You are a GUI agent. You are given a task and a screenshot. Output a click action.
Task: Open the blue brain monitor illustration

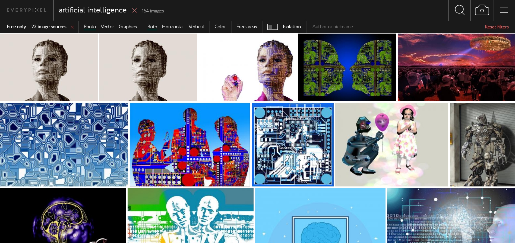(x=320, y=216)
